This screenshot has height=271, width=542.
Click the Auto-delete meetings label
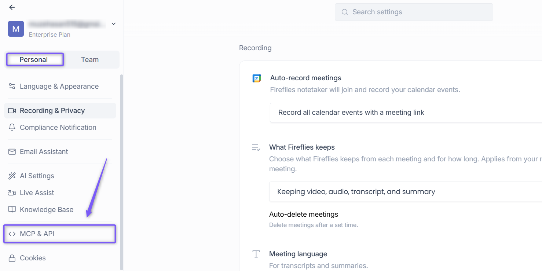tap(304, 214)
